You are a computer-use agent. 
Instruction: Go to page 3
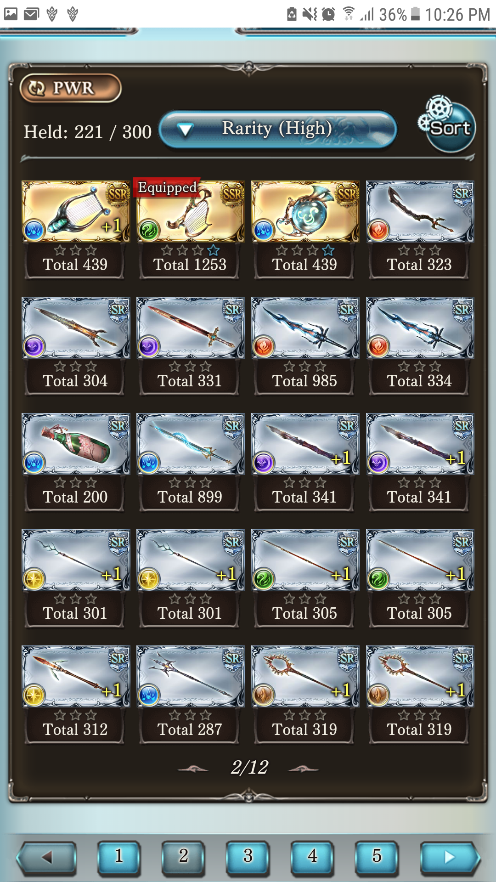248,857
